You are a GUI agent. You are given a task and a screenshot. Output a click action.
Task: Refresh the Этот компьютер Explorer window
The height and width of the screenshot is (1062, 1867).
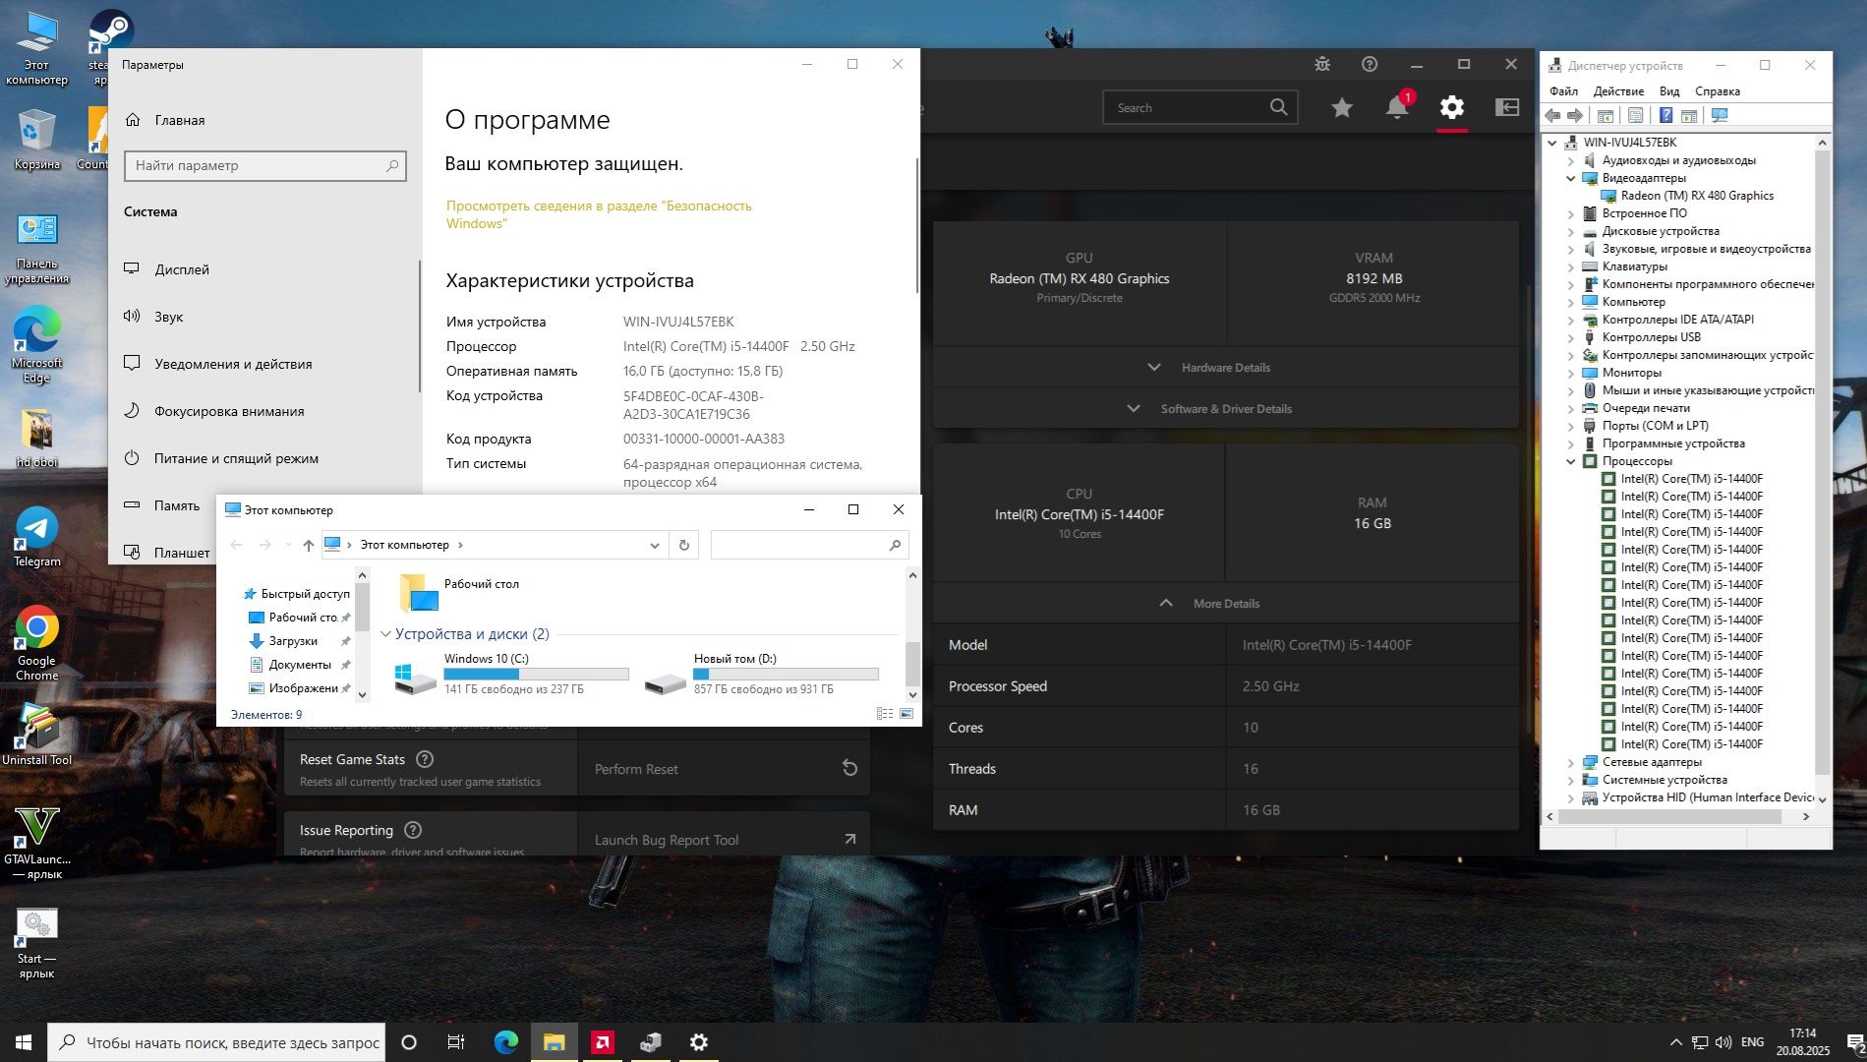click(684, 545)
